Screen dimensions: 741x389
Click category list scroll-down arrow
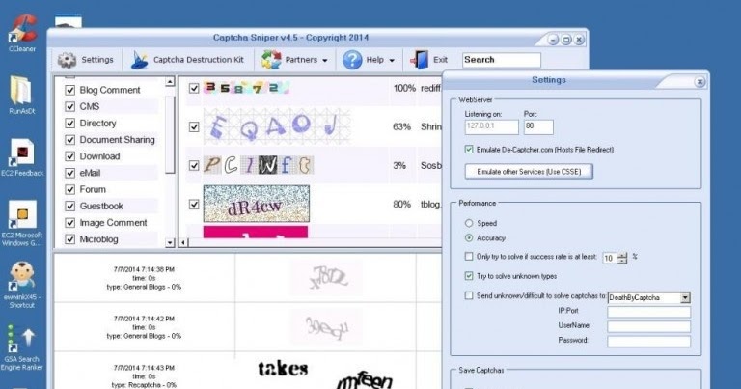170,242
